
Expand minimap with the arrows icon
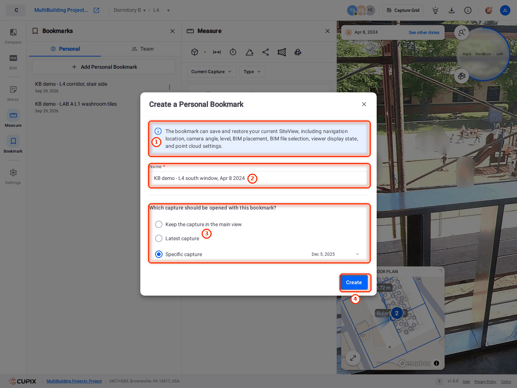(x=353, y=358)
